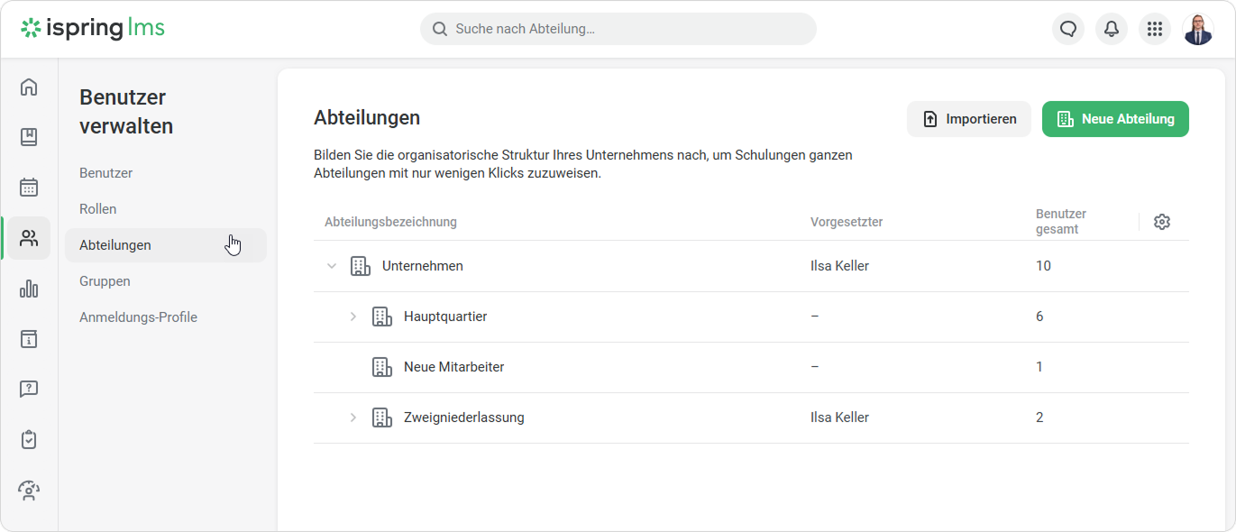Click the department search field
This screenshot has height=532, width=1236.
pyautogui.click(x=618, y=29)
